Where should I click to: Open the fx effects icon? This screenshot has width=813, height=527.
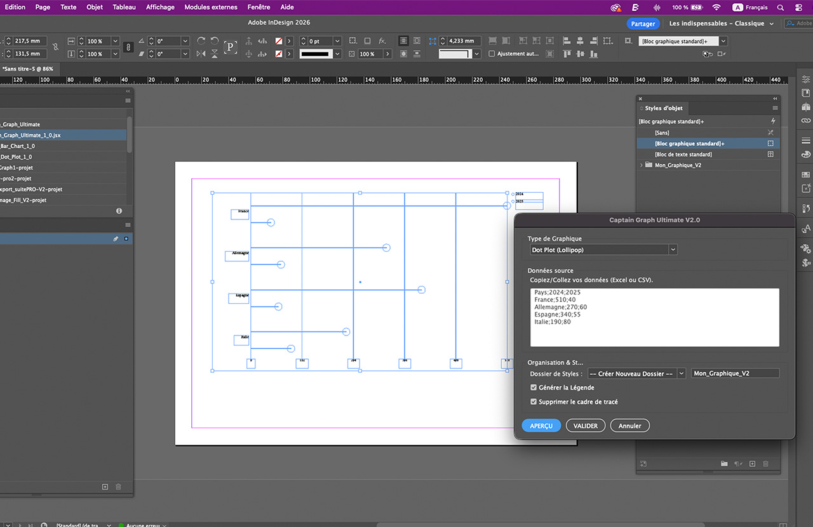pyautogui.click(x=382, y=41)
